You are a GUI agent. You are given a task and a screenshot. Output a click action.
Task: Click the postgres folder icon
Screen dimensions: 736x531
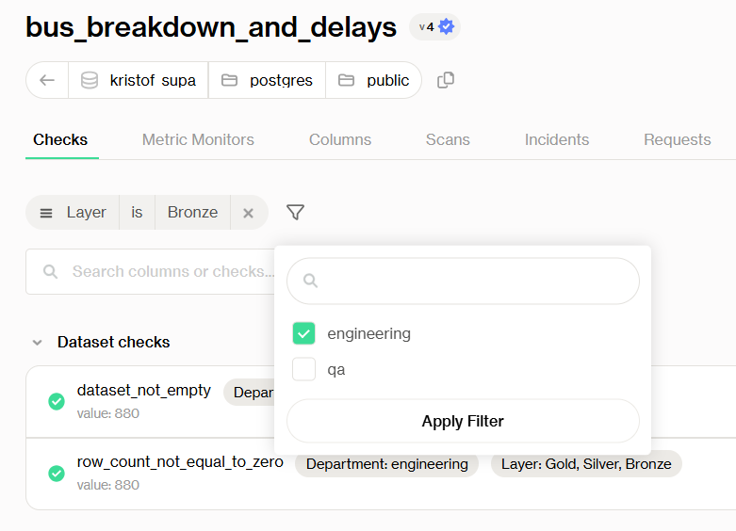[229, 81]
